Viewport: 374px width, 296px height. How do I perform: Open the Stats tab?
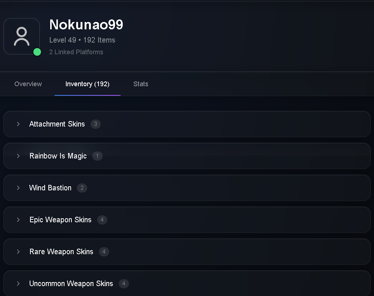(x=141, y=84)
